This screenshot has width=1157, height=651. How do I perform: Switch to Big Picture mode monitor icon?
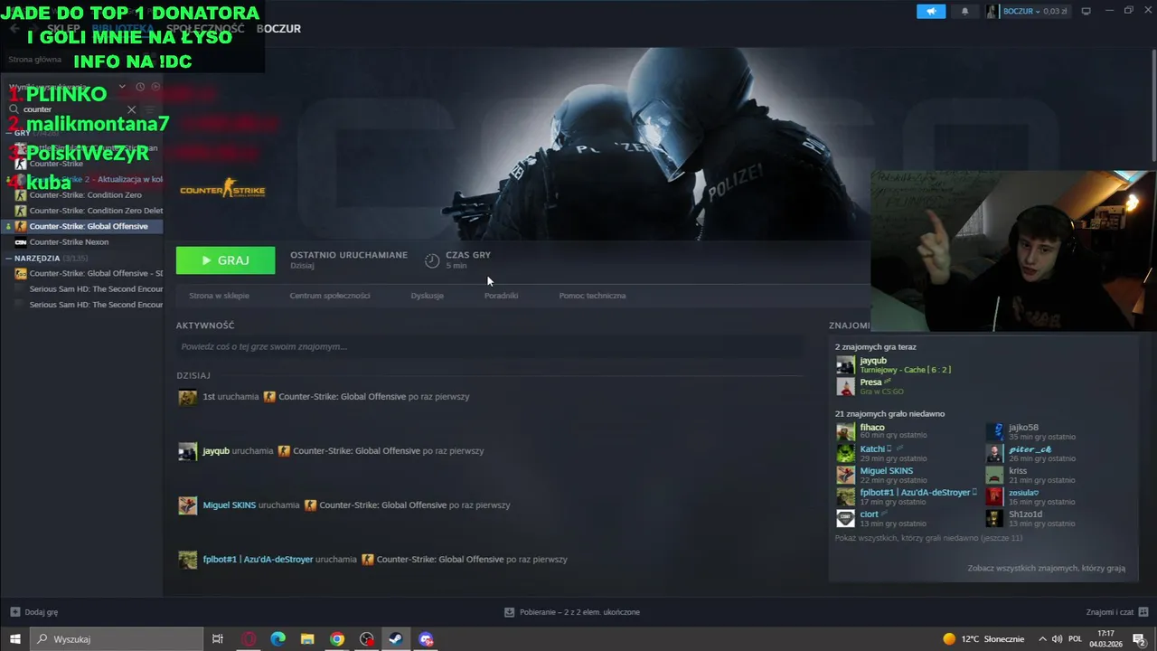1086,11
